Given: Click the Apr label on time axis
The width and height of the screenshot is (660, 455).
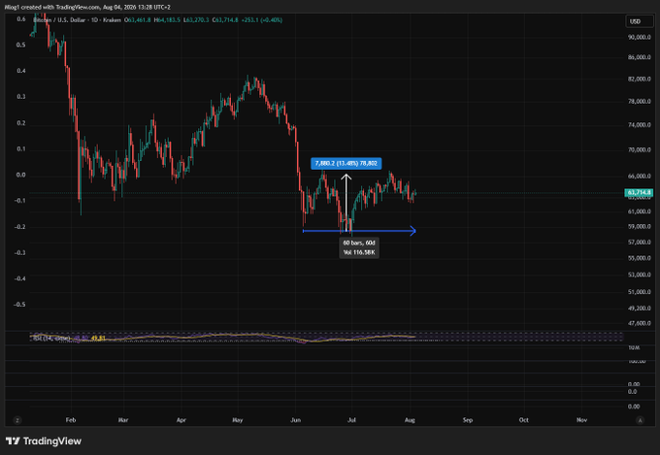Looking at the screenshot, I should click(181, 420).
